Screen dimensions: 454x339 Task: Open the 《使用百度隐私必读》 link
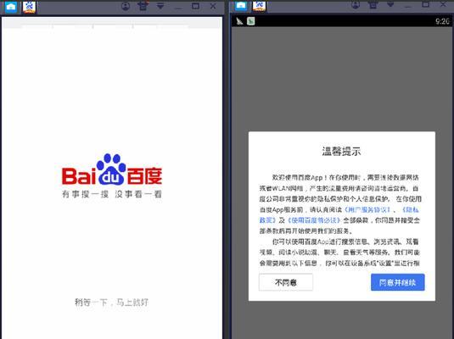click(314, 220)
